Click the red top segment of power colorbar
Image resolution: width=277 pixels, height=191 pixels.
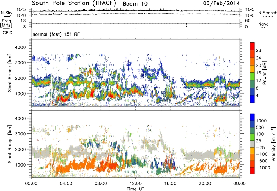[252, 46]
